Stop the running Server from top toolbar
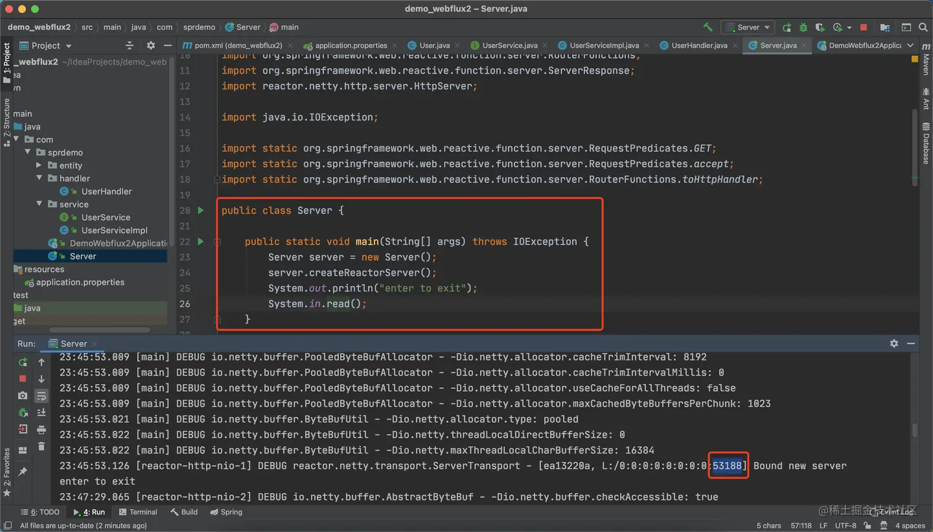The height and width of the screenshot is (532, 933). [x=864, y=27]
